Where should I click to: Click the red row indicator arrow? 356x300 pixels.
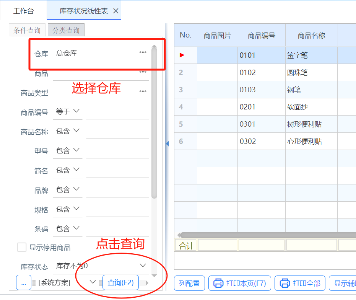pos(182,55)
